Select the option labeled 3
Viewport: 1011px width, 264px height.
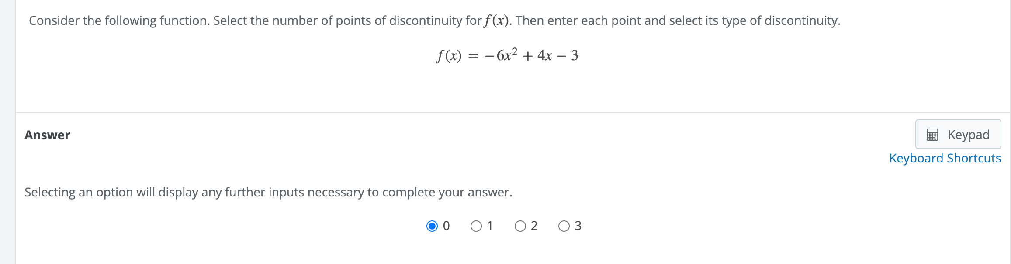pos(565,226)
